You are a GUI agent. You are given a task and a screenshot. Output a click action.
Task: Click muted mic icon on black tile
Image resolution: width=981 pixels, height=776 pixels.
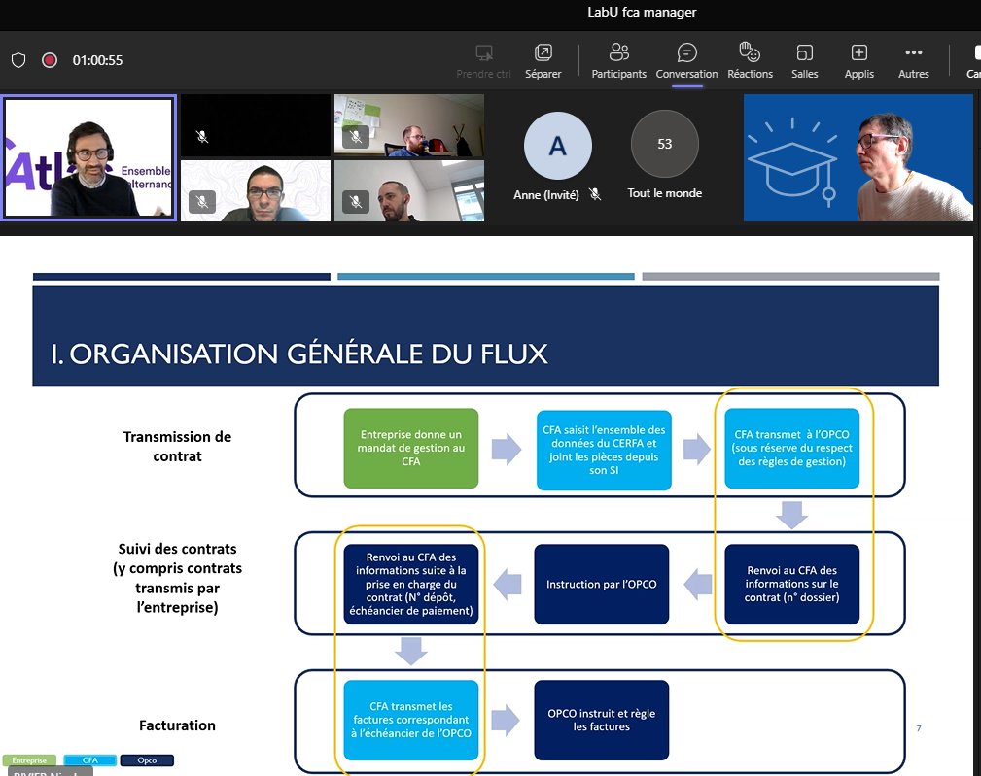click(202, 136)
